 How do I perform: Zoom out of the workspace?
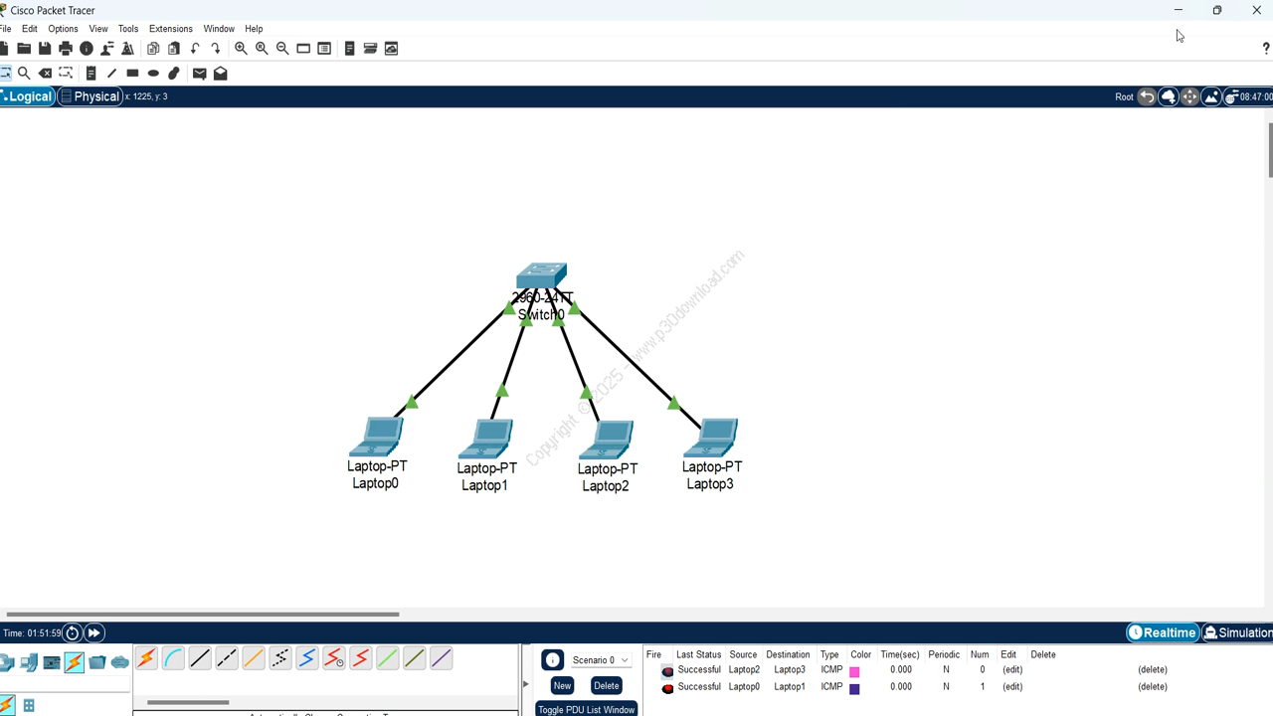click(x=282, y=49)
